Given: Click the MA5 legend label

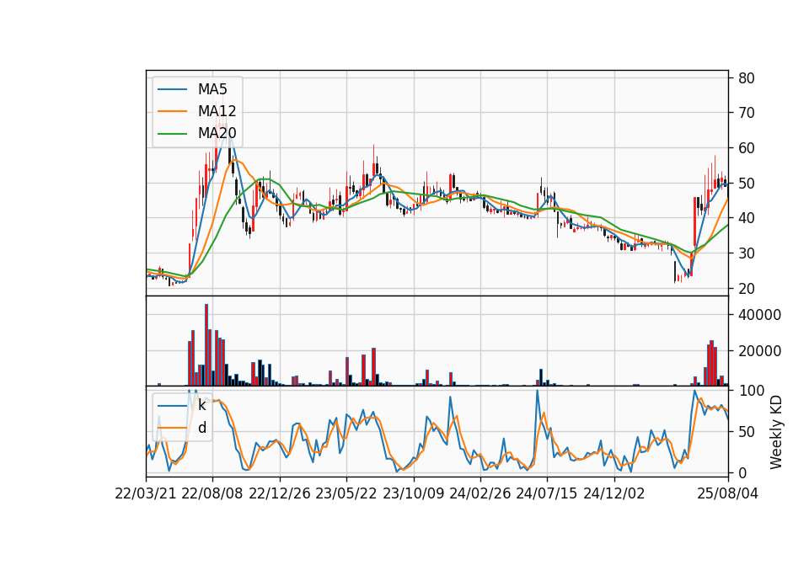Looking at the screenshot, I should pyautogui.click(x=212, y=89).
